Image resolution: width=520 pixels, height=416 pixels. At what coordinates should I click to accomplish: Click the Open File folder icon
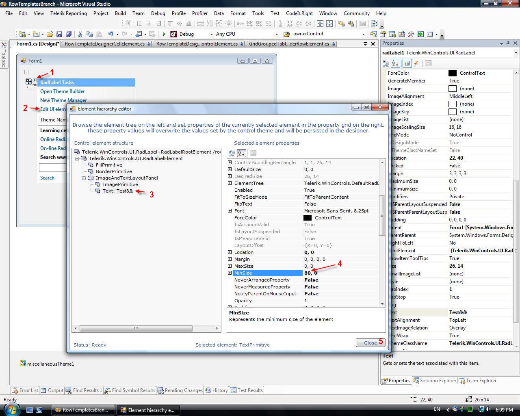click(50, 34)
